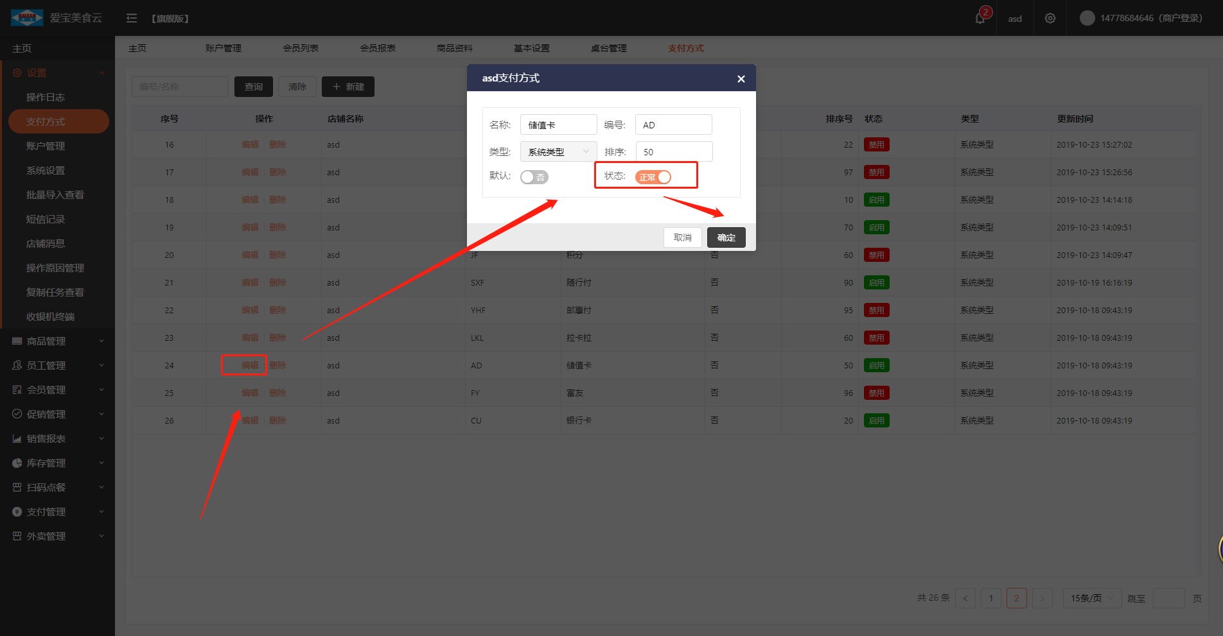Image resolution: width=1223 pixels, height=636 pixels.
Task: Click the 确定 button in dialog
Action: [x=726, y=237]
